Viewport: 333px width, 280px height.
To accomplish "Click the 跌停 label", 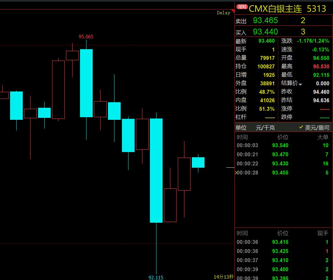I will tap(287, 117).
